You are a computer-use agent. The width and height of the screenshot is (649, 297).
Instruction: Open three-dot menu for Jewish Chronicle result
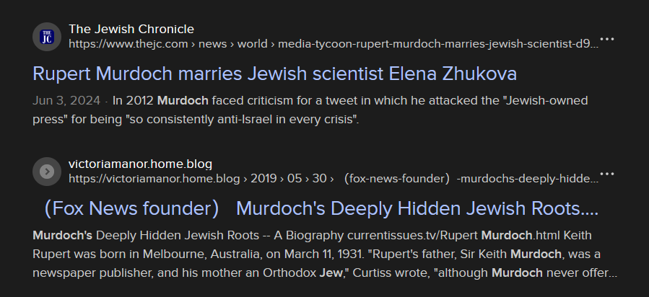click(x=607, y=39)
